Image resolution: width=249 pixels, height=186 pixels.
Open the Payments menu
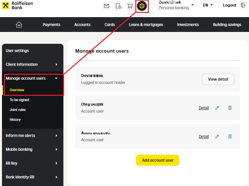(52, 25)
